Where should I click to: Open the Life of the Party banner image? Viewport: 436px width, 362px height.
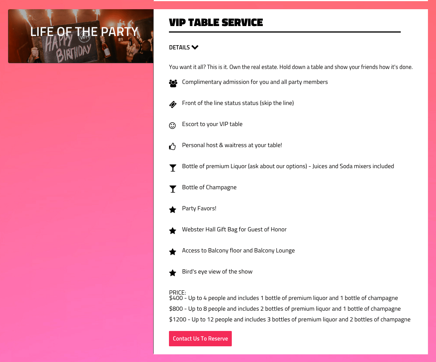[80, 36]
